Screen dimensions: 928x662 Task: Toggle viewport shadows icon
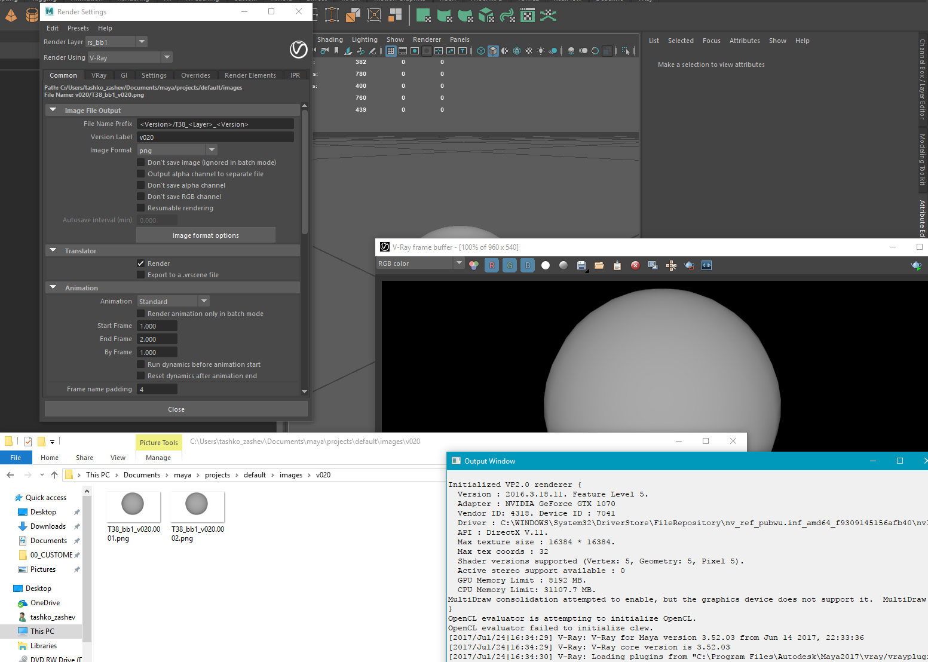553,51
